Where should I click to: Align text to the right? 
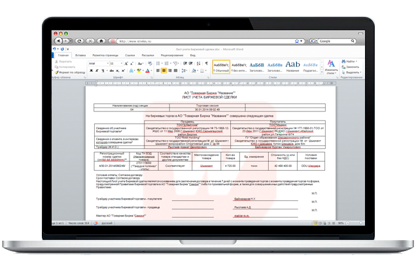[x=170, y=70]
